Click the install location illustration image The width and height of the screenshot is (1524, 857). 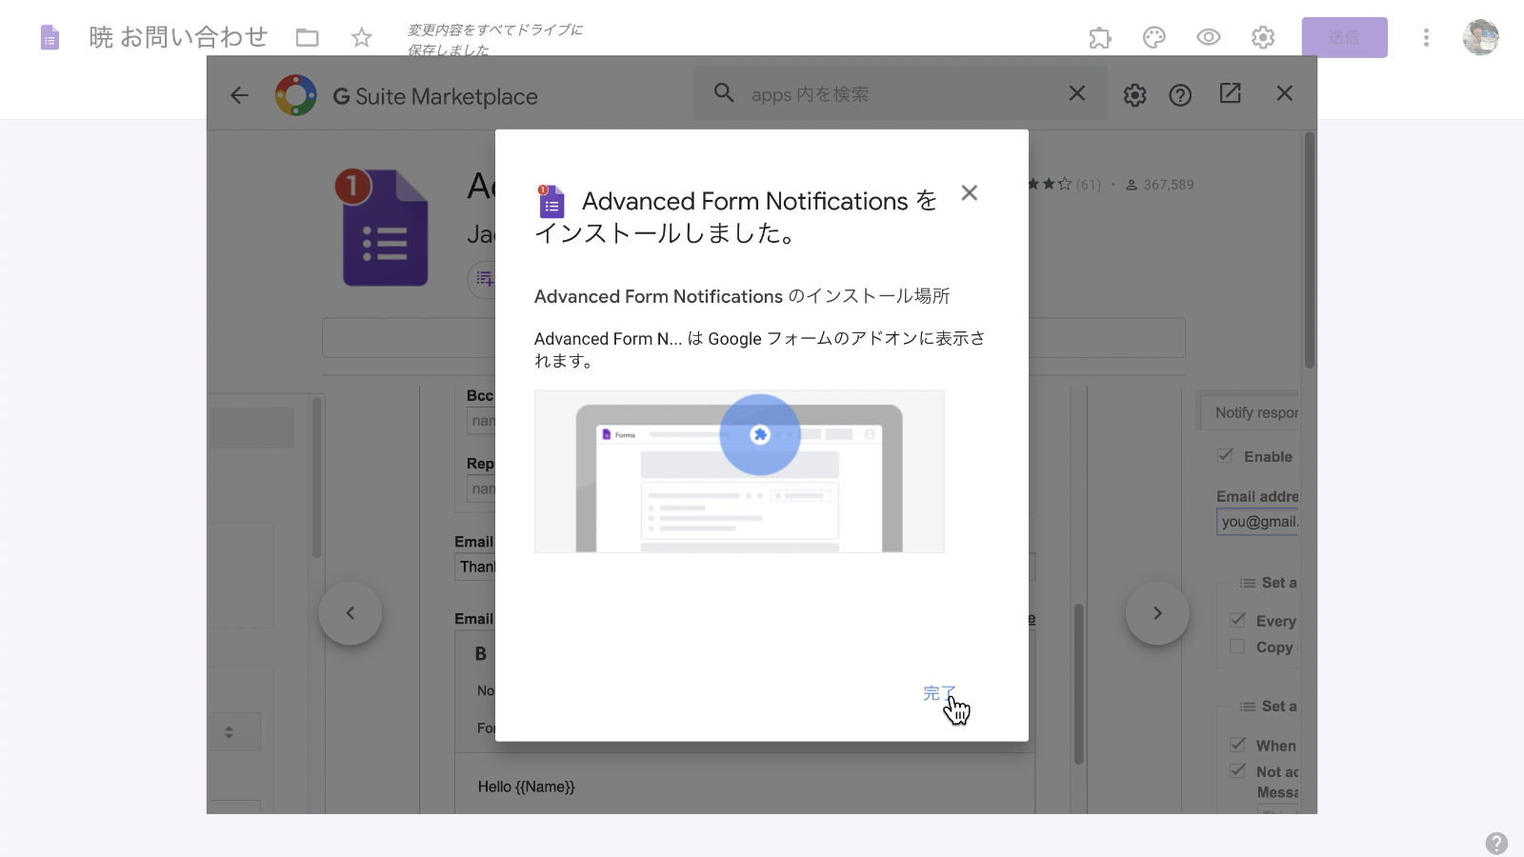pyautogui.click(x=739, y=471)
